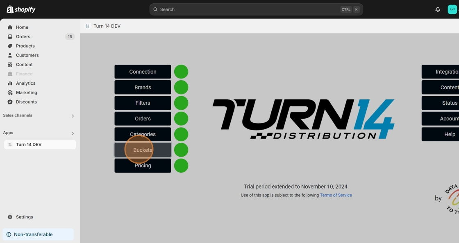Click the Home house icon

click(x=10, y=27)
